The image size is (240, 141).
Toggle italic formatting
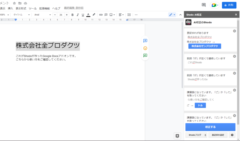(78, 15)
